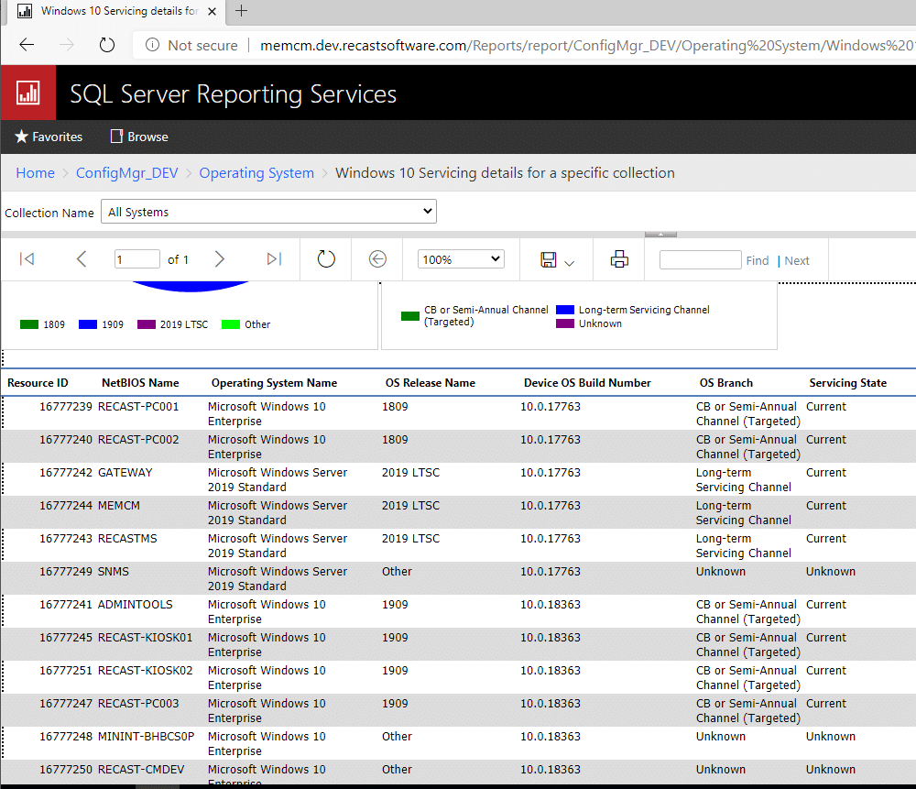
Task: Click the Find text input field
Action: point(700,260)
